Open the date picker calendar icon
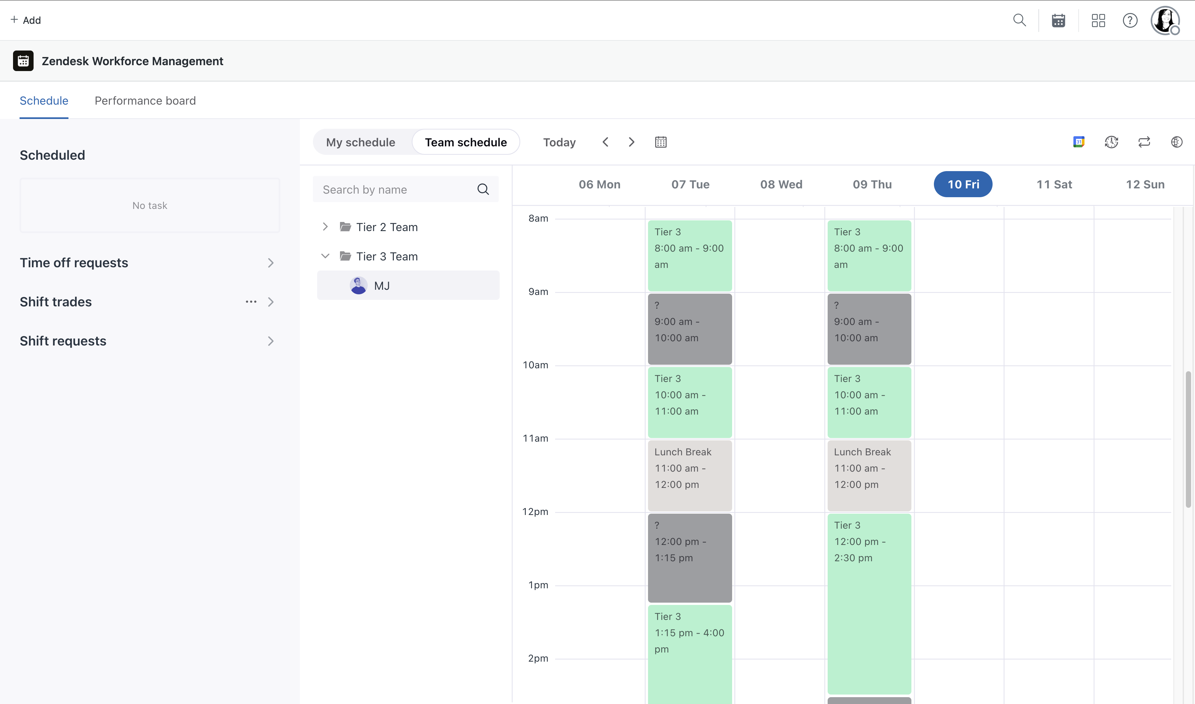Viewport: 1195px width, 704px height. click(661, 142)
